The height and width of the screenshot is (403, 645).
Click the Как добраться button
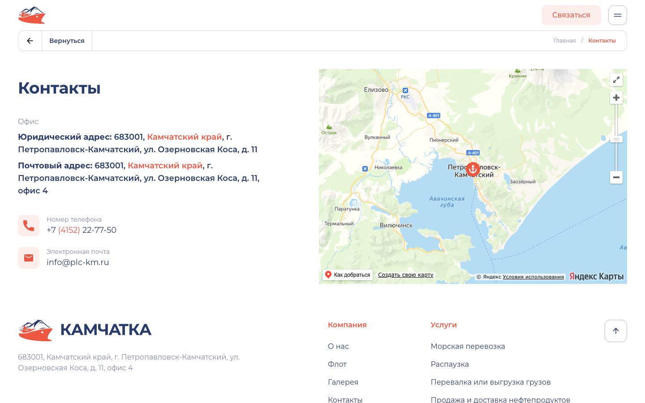point(348,275)
